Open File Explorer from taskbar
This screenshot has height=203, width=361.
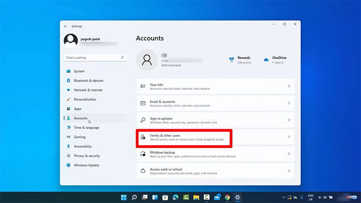(196, 197)
